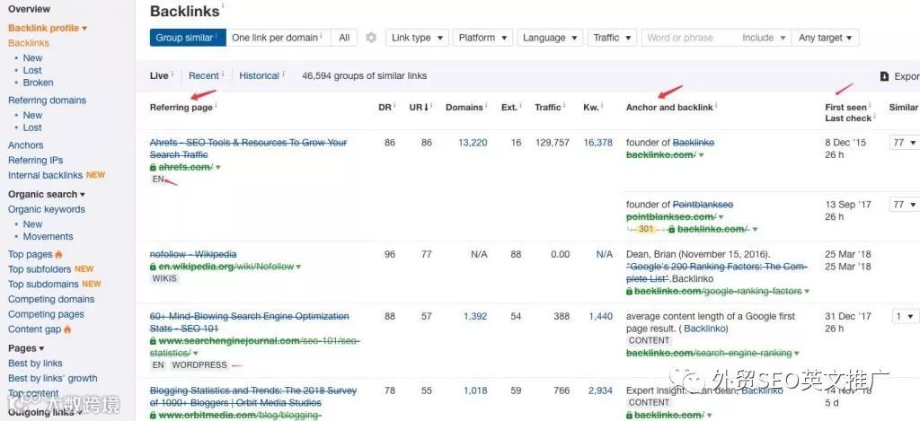The height and width of the screenshot is (421, 920).
Task: Switch to One link per domain
Action: 277,38
